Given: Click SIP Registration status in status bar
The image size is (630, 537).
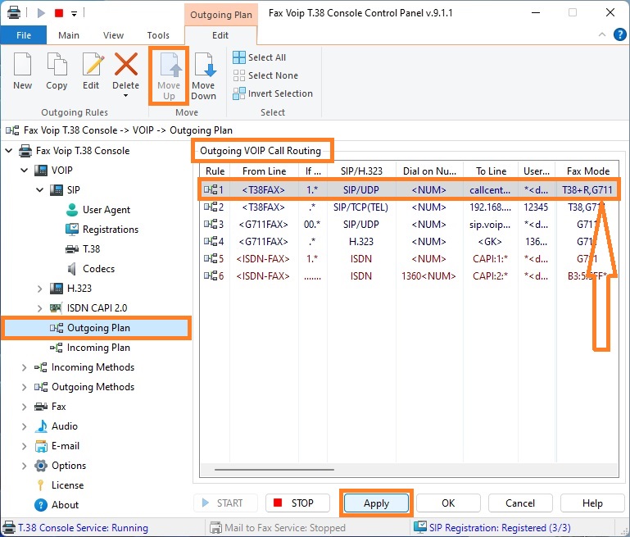Looking at the screenshot, I should coord(492,528).
